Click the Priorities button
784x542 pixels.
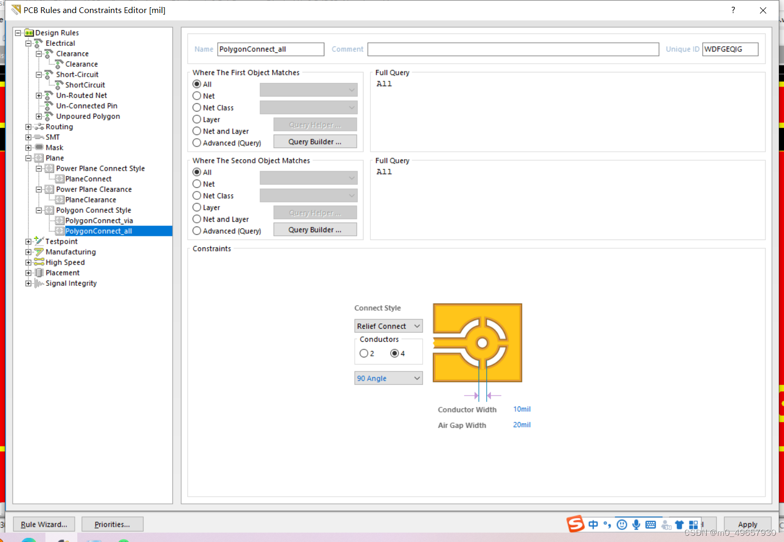click(x=112, y=524)
